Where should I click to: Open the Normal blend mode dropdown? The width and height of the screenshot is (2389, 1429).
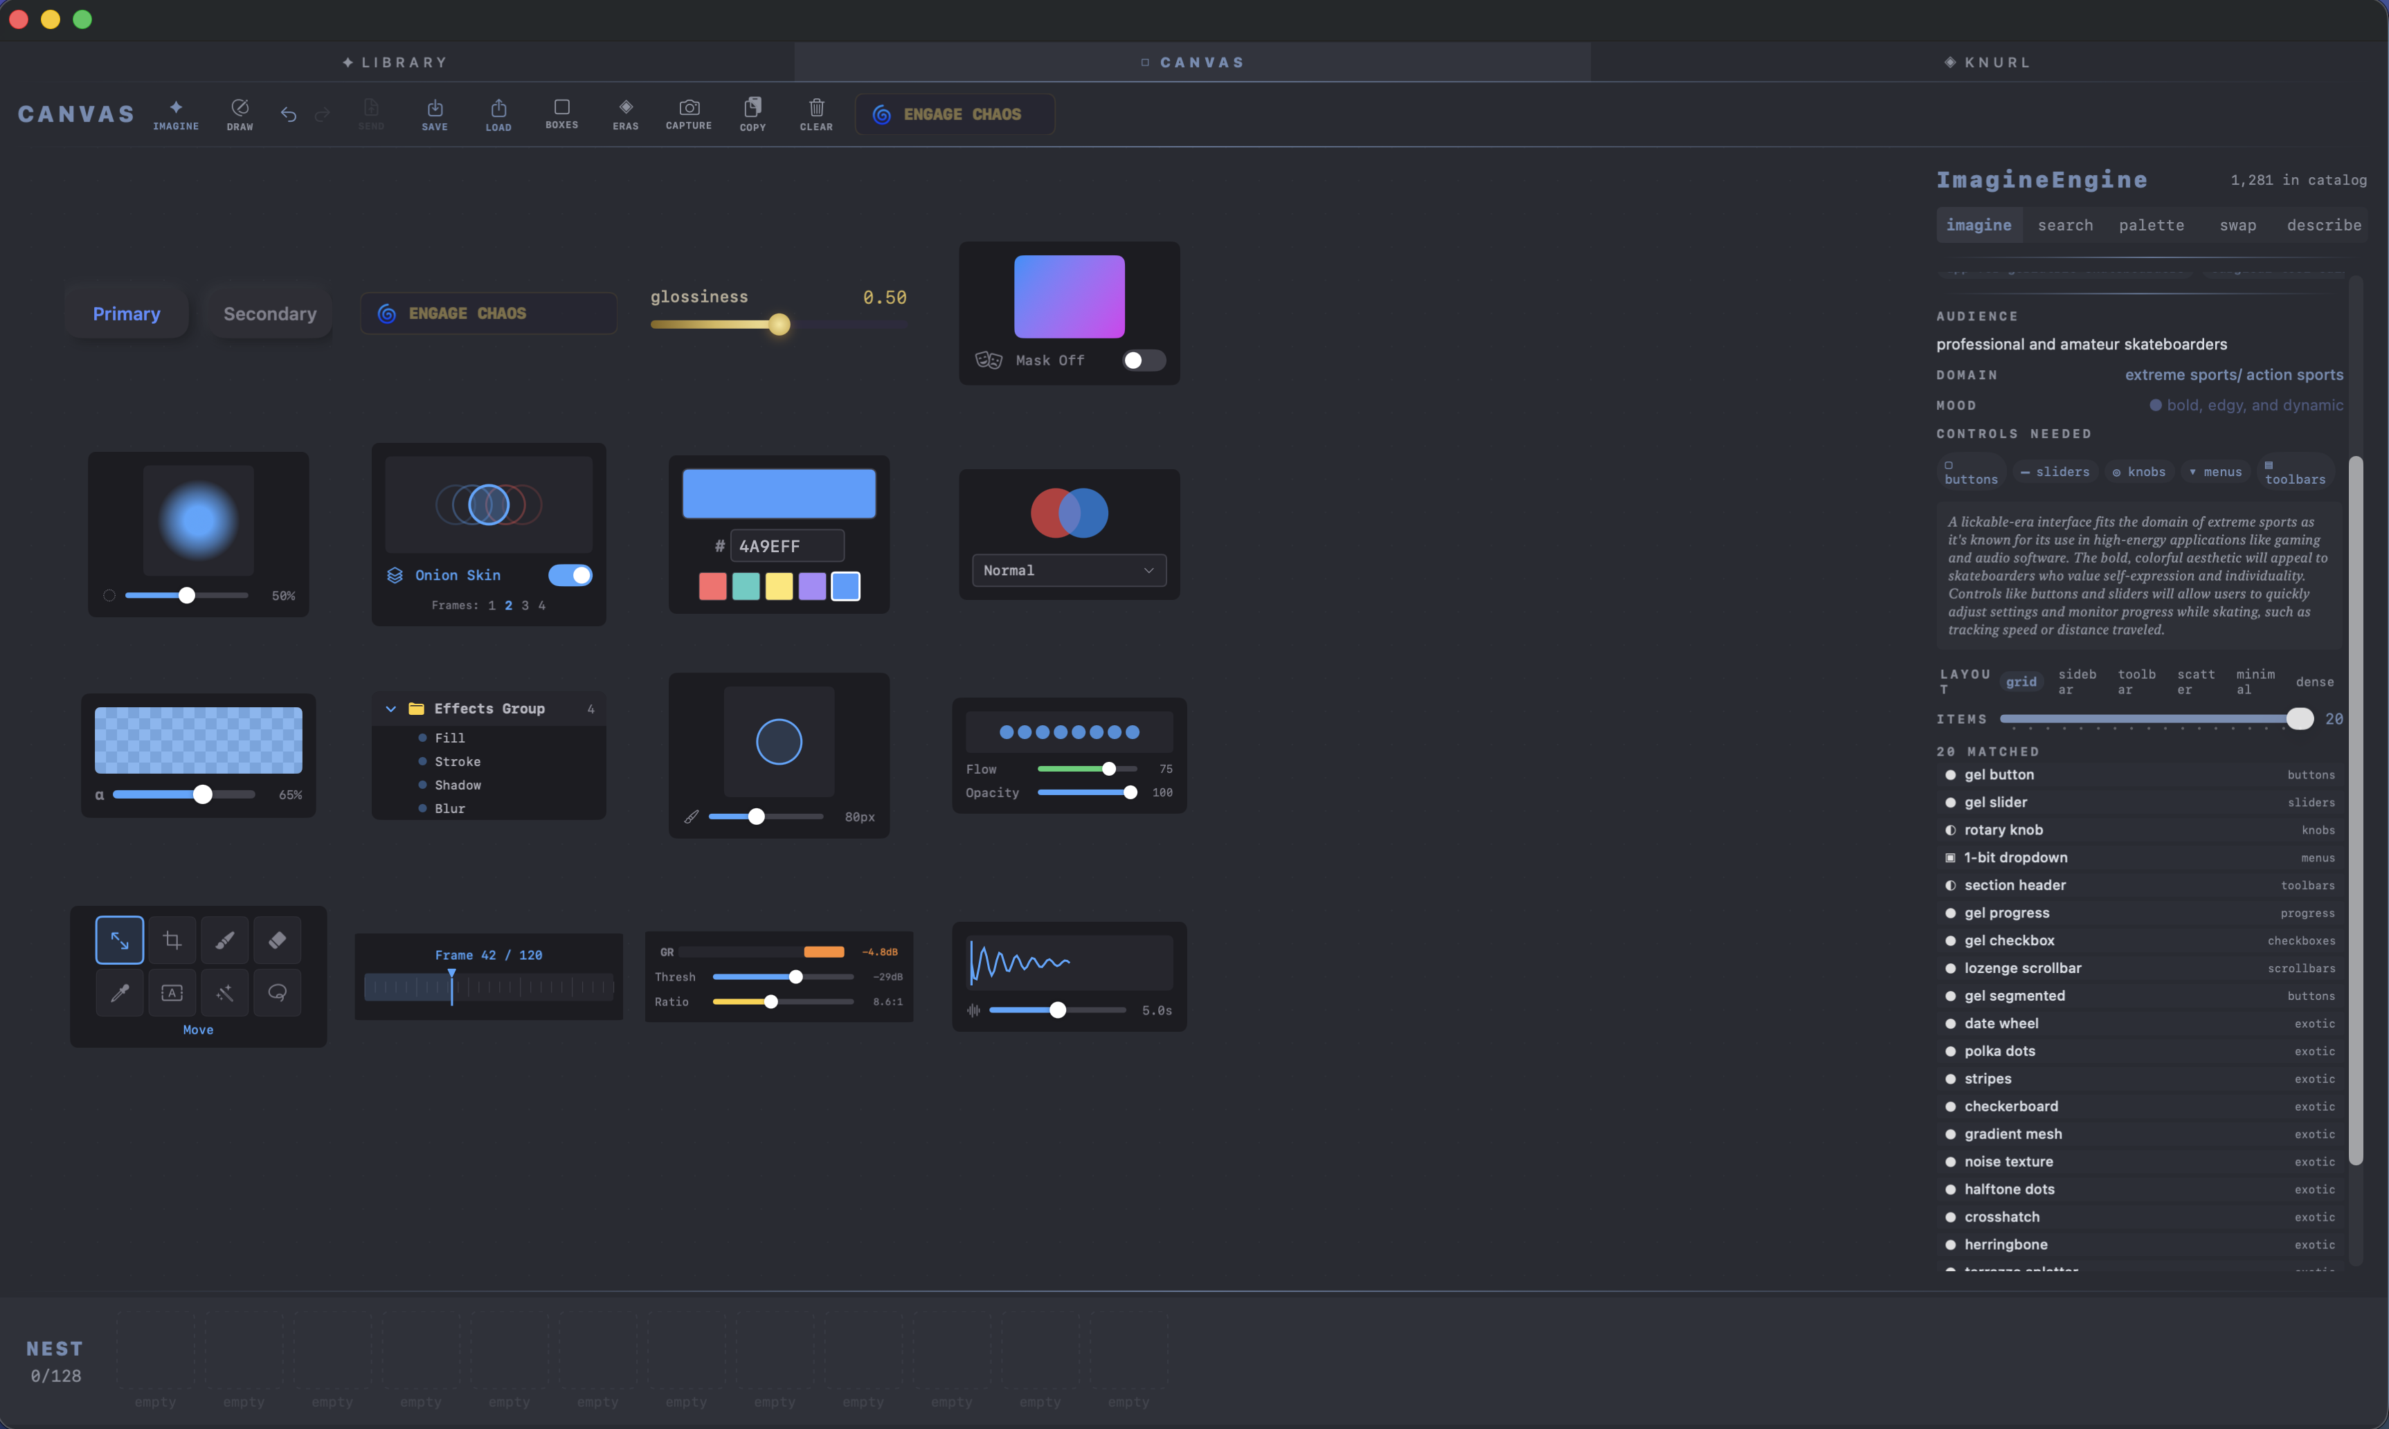(x=1068, y=570)
